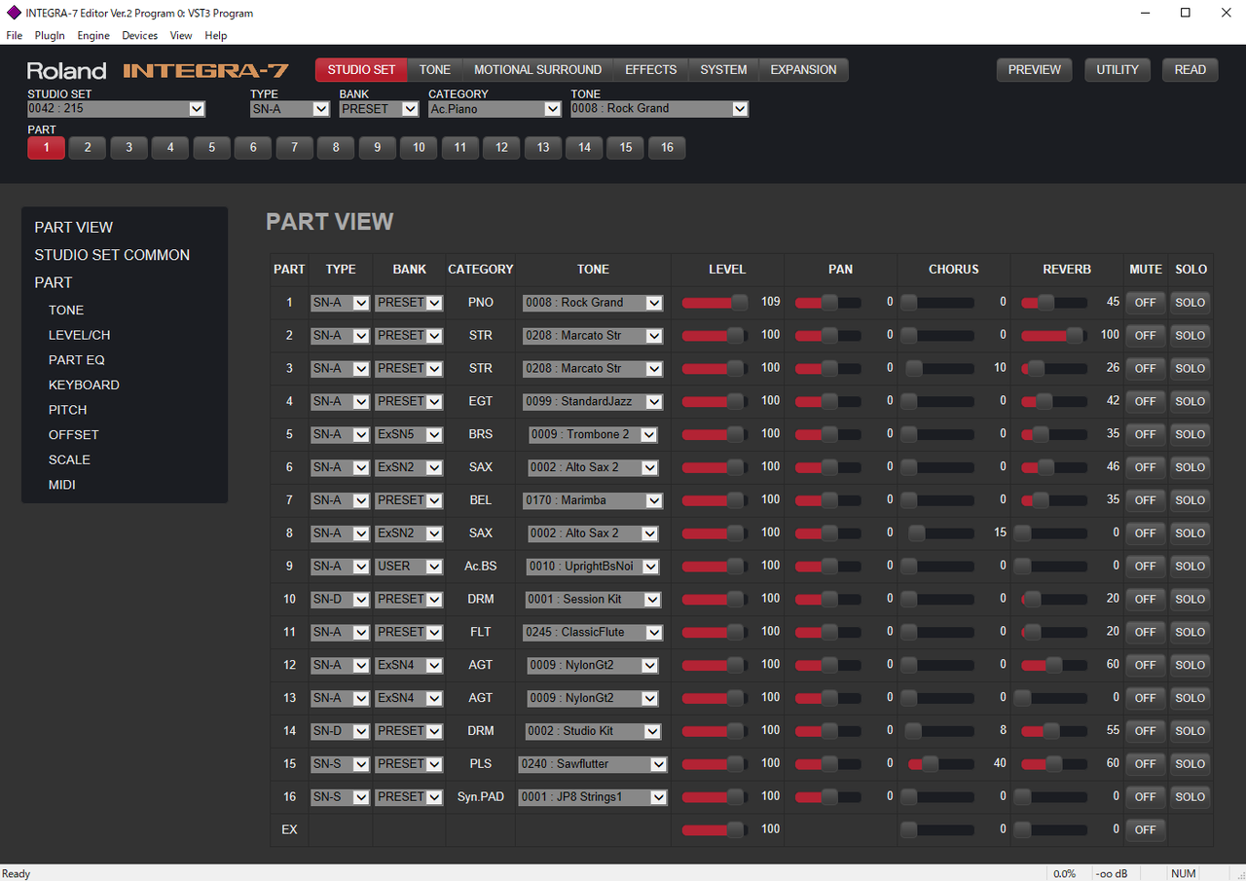The width and height of the screenshot is (1246, 881).
Task: Click the Ready status bar text
Action: pos(17,874)
